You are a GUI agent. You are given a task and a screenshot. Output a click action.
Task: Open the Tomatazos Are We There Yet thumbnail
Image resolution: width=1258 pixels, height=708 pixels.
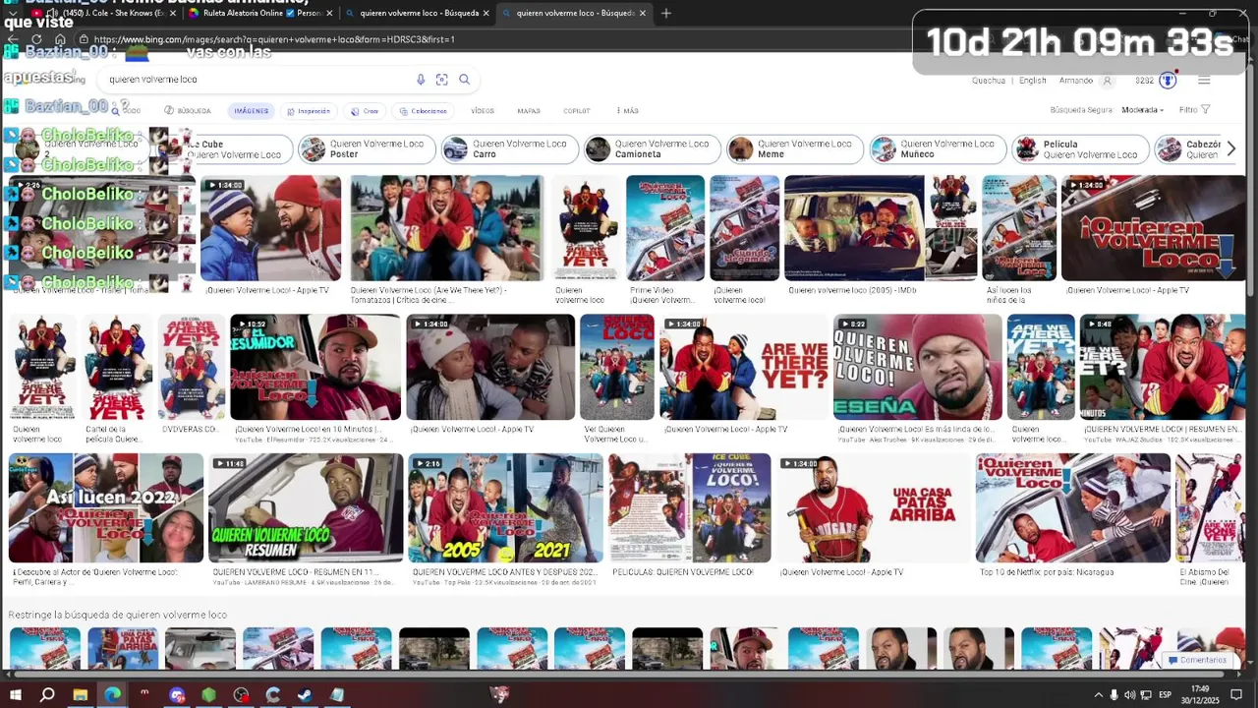click(446, 228)
